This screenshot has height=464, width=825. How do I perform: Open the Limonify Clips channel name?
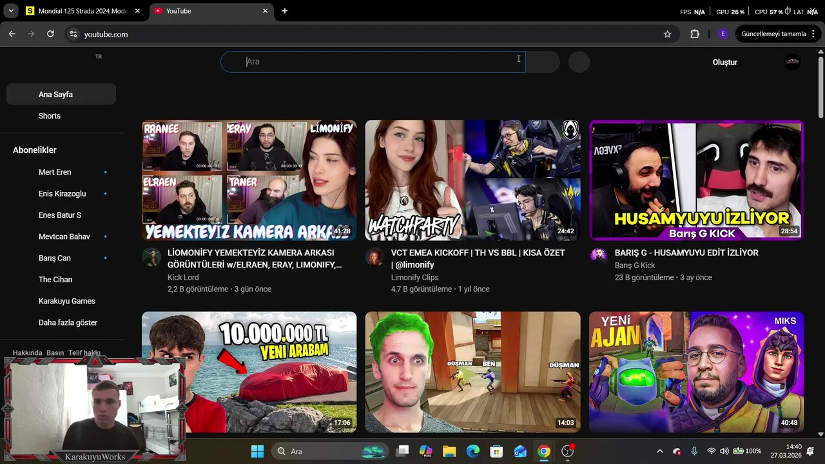414,278
